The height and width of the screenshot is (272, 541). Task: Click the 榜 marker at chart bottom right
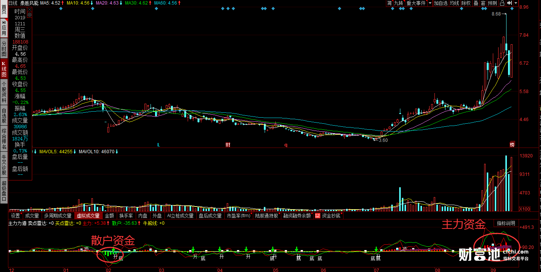pos(512,145)
